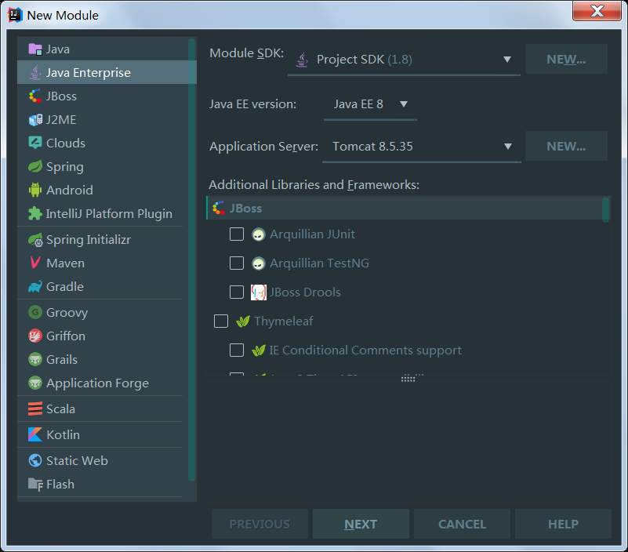628x552 pixels.
Task: Click the frameworks list scrollbar thumb
Action: (605, 209)
